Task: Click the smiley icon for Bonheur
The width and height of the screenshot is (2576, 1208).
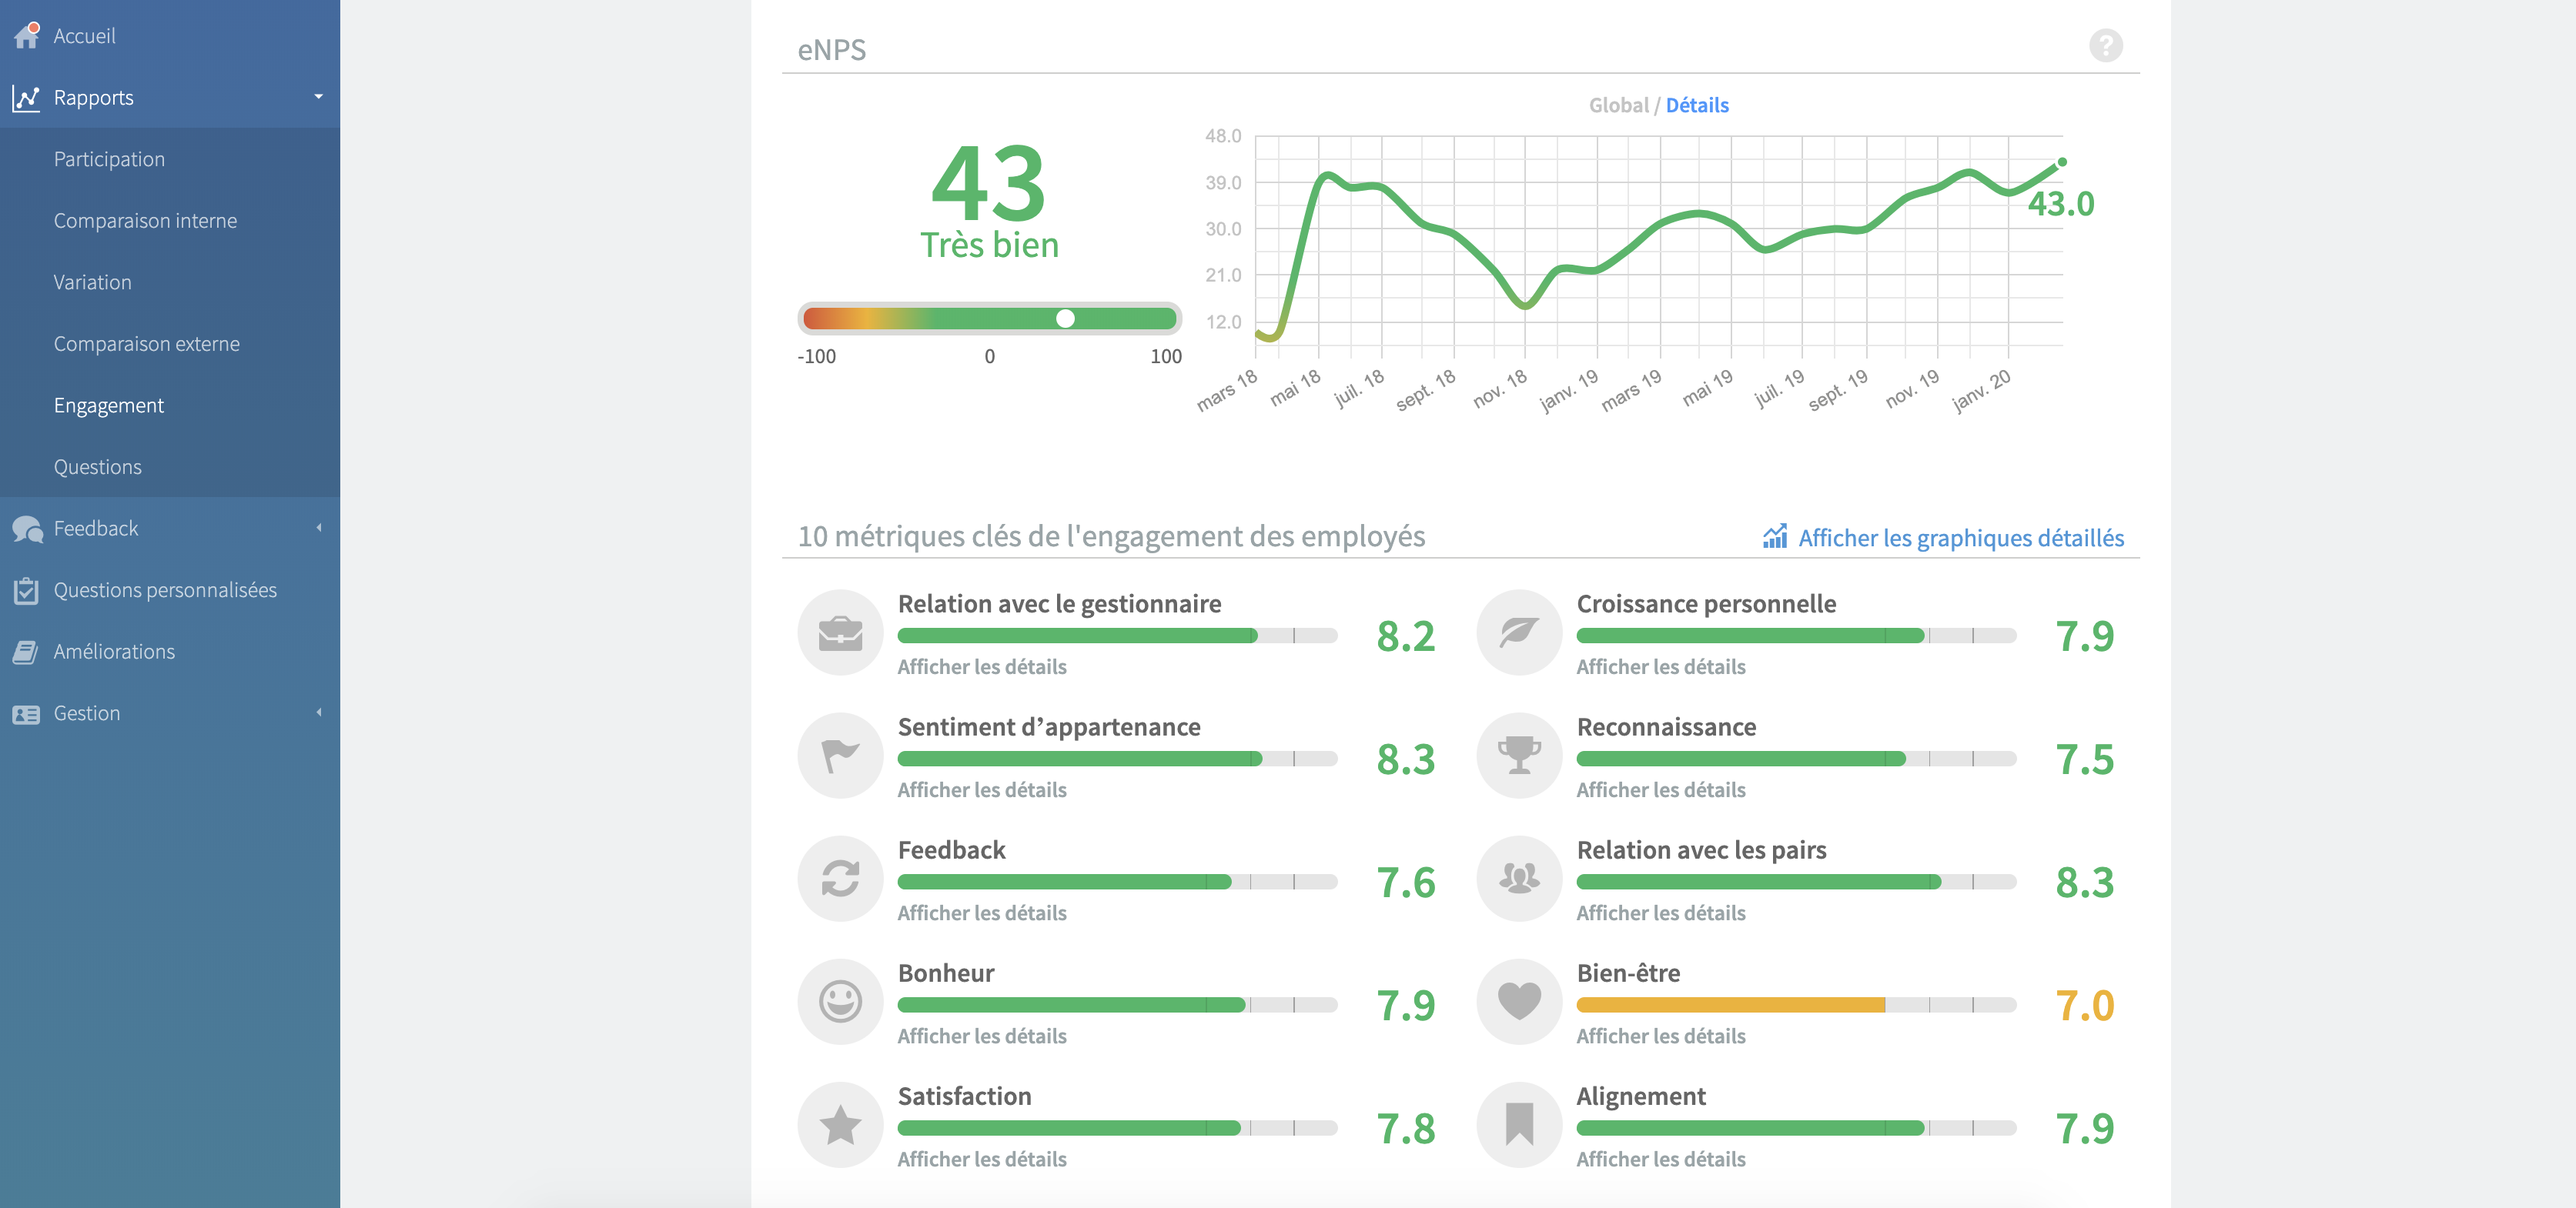Action: (840, 1001)
